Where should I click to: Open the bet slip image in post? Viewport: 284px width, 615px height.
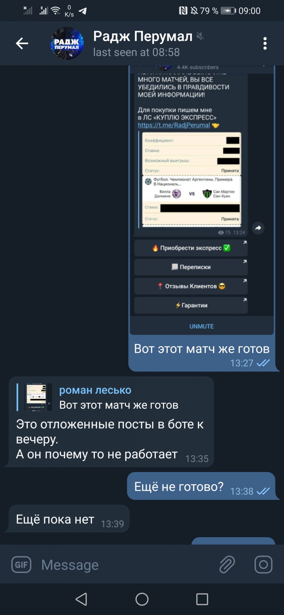point(192,180)
